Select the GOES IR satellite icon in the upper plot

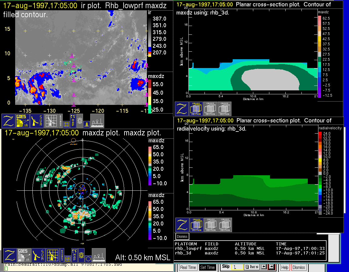point(23,121)
